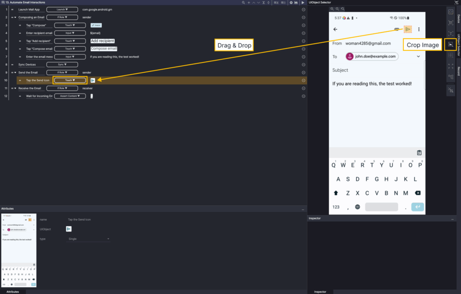Collapse the 'Composing an Email' group
This screenshot has height=294, width=461.
coord(15,17)
